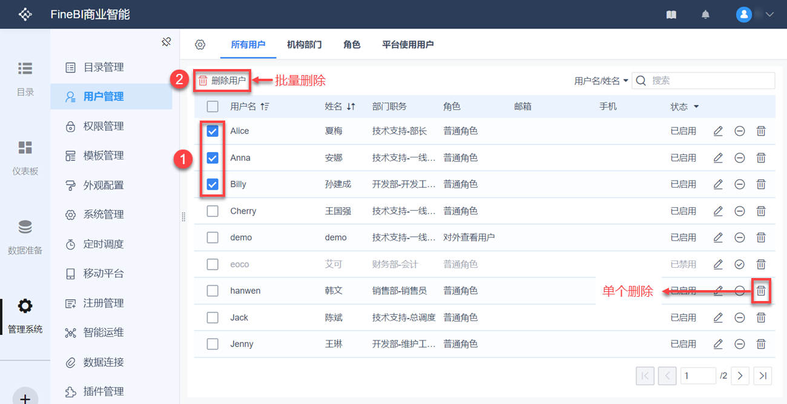Open user settings gear icon beside tabs
Viewport: 787px width, 404px height.
click(x=200, y=44)
